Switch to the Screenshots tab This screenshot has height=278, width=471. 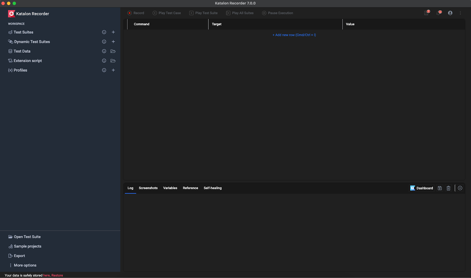point(148,188)
